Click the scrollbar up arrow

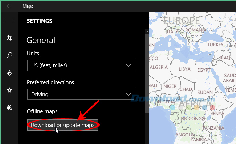[x=146, y=31]
